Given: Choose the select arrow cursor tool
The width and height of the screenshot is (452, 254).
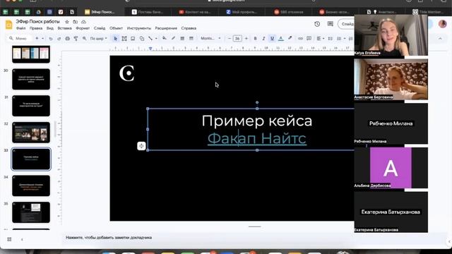Looking at the screenshot, I should [x=116, y=38].
